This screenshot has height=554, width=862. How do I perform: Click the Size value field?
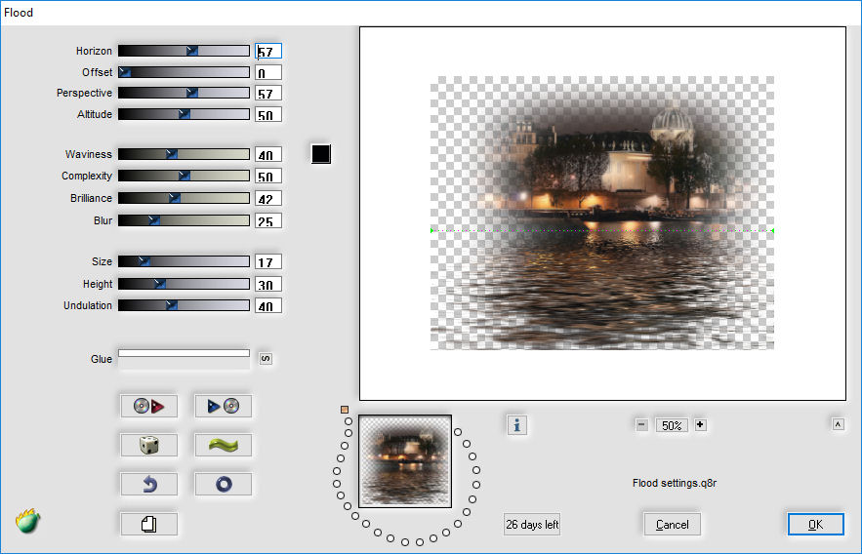click(268, 261)
